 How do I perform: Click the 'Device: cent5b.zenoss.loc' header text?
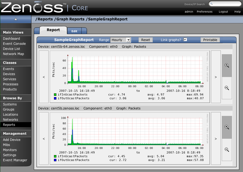(59, 108)
